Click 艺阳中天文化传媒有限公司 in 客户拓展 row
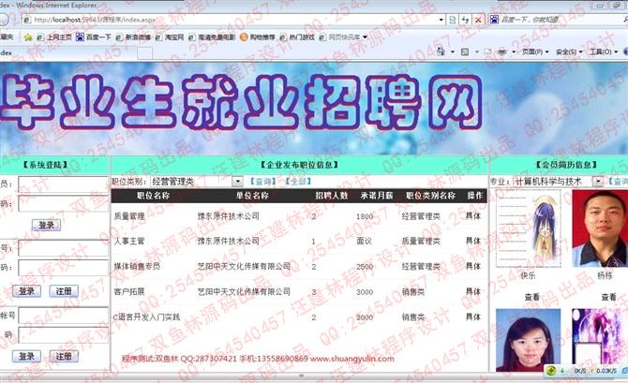Image resolution: width=628 pixels, height=383 pixels. click(x=244, y=291)
